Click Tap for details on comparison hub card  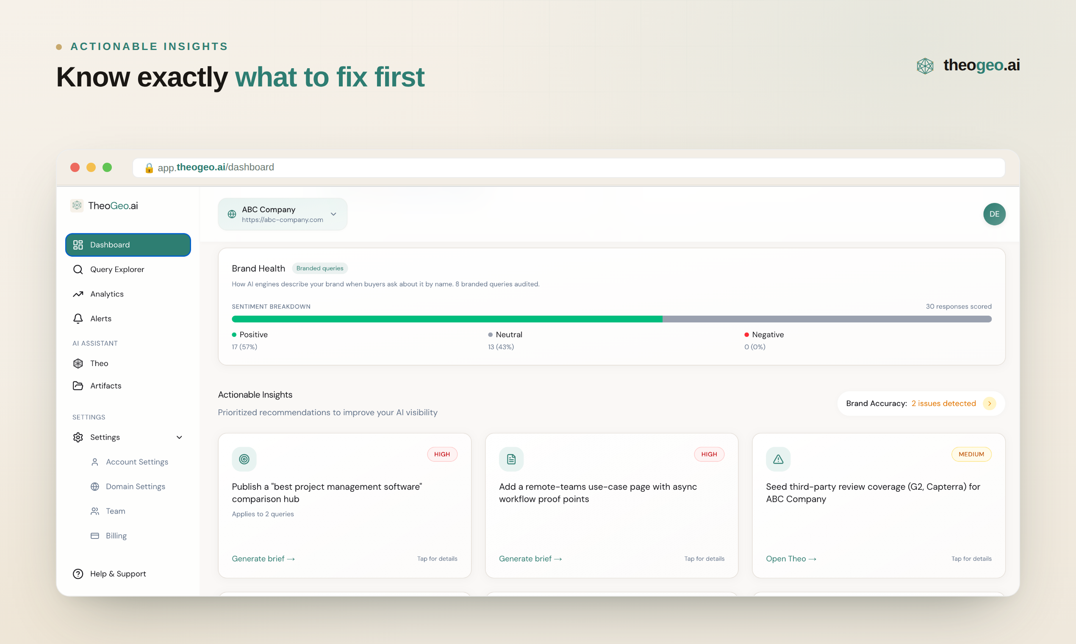[x=437, y=559]
